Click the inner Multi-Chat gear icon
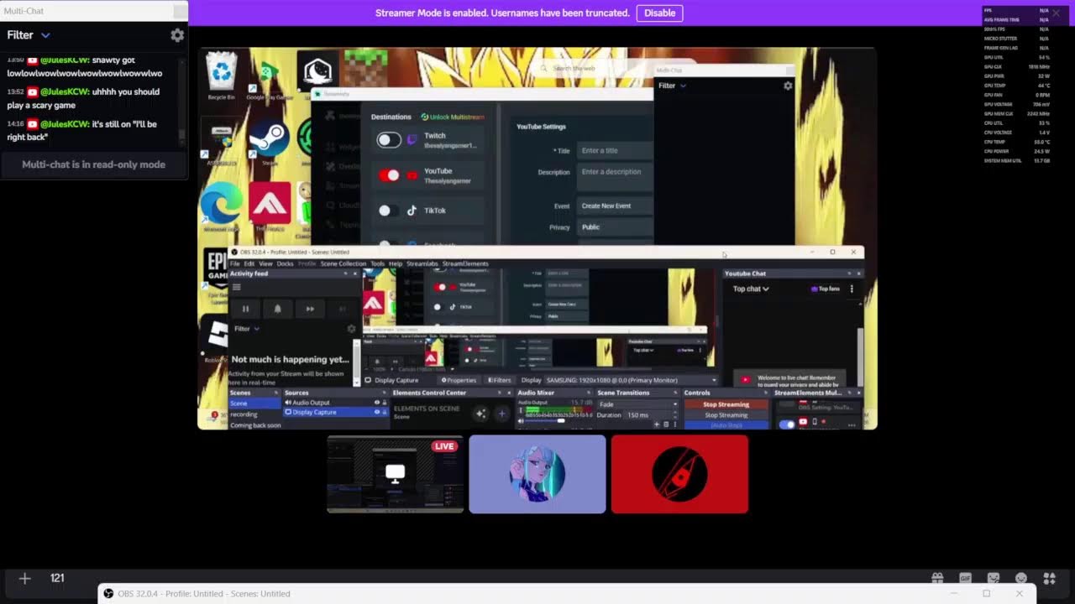The height and width of the screenshot is (604, 1075). coord(788,86)
